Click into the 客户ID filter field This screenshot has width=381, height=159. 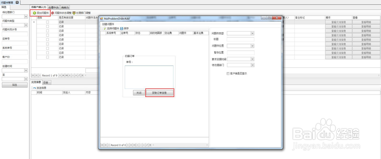pyautogui.click(x=14, y=61)
